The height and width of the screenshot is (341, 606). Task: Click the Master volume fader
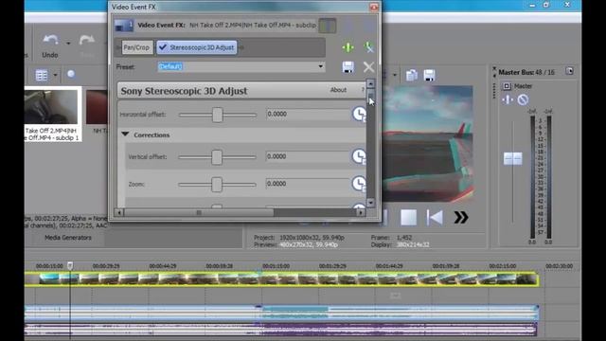click(513, 158)
